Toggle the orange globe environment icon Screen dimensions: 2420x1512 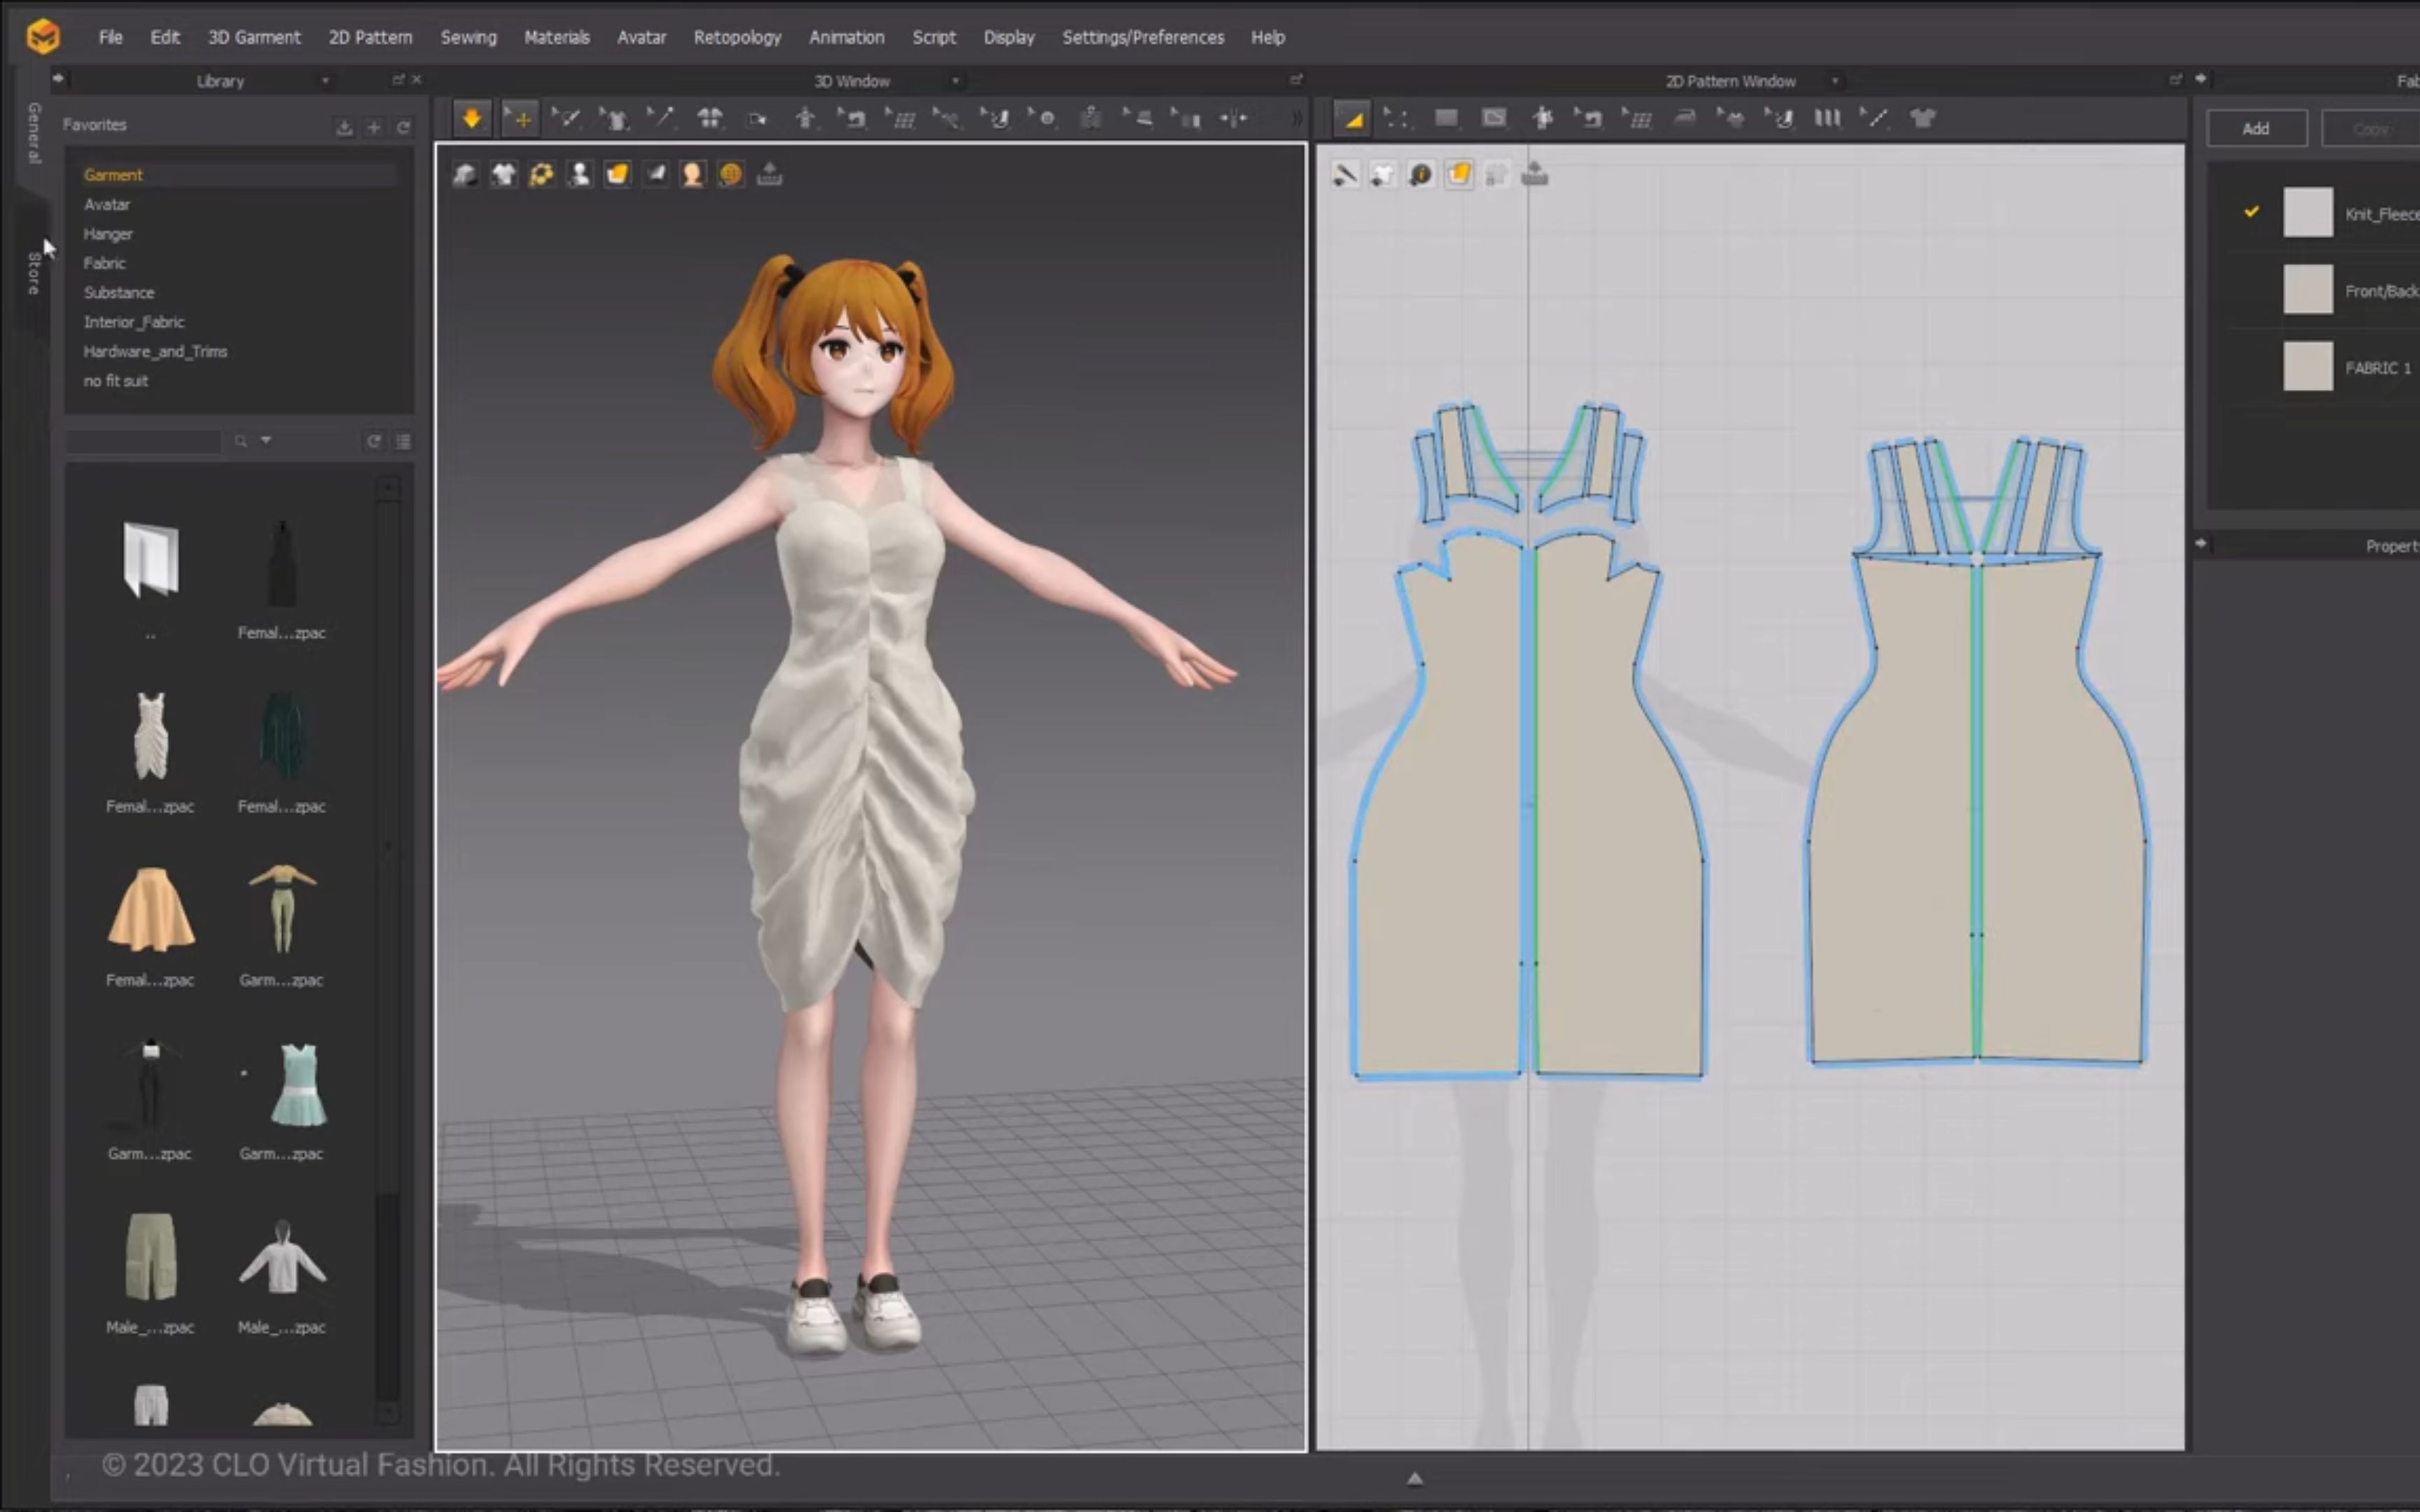click(x=731, y=175)
